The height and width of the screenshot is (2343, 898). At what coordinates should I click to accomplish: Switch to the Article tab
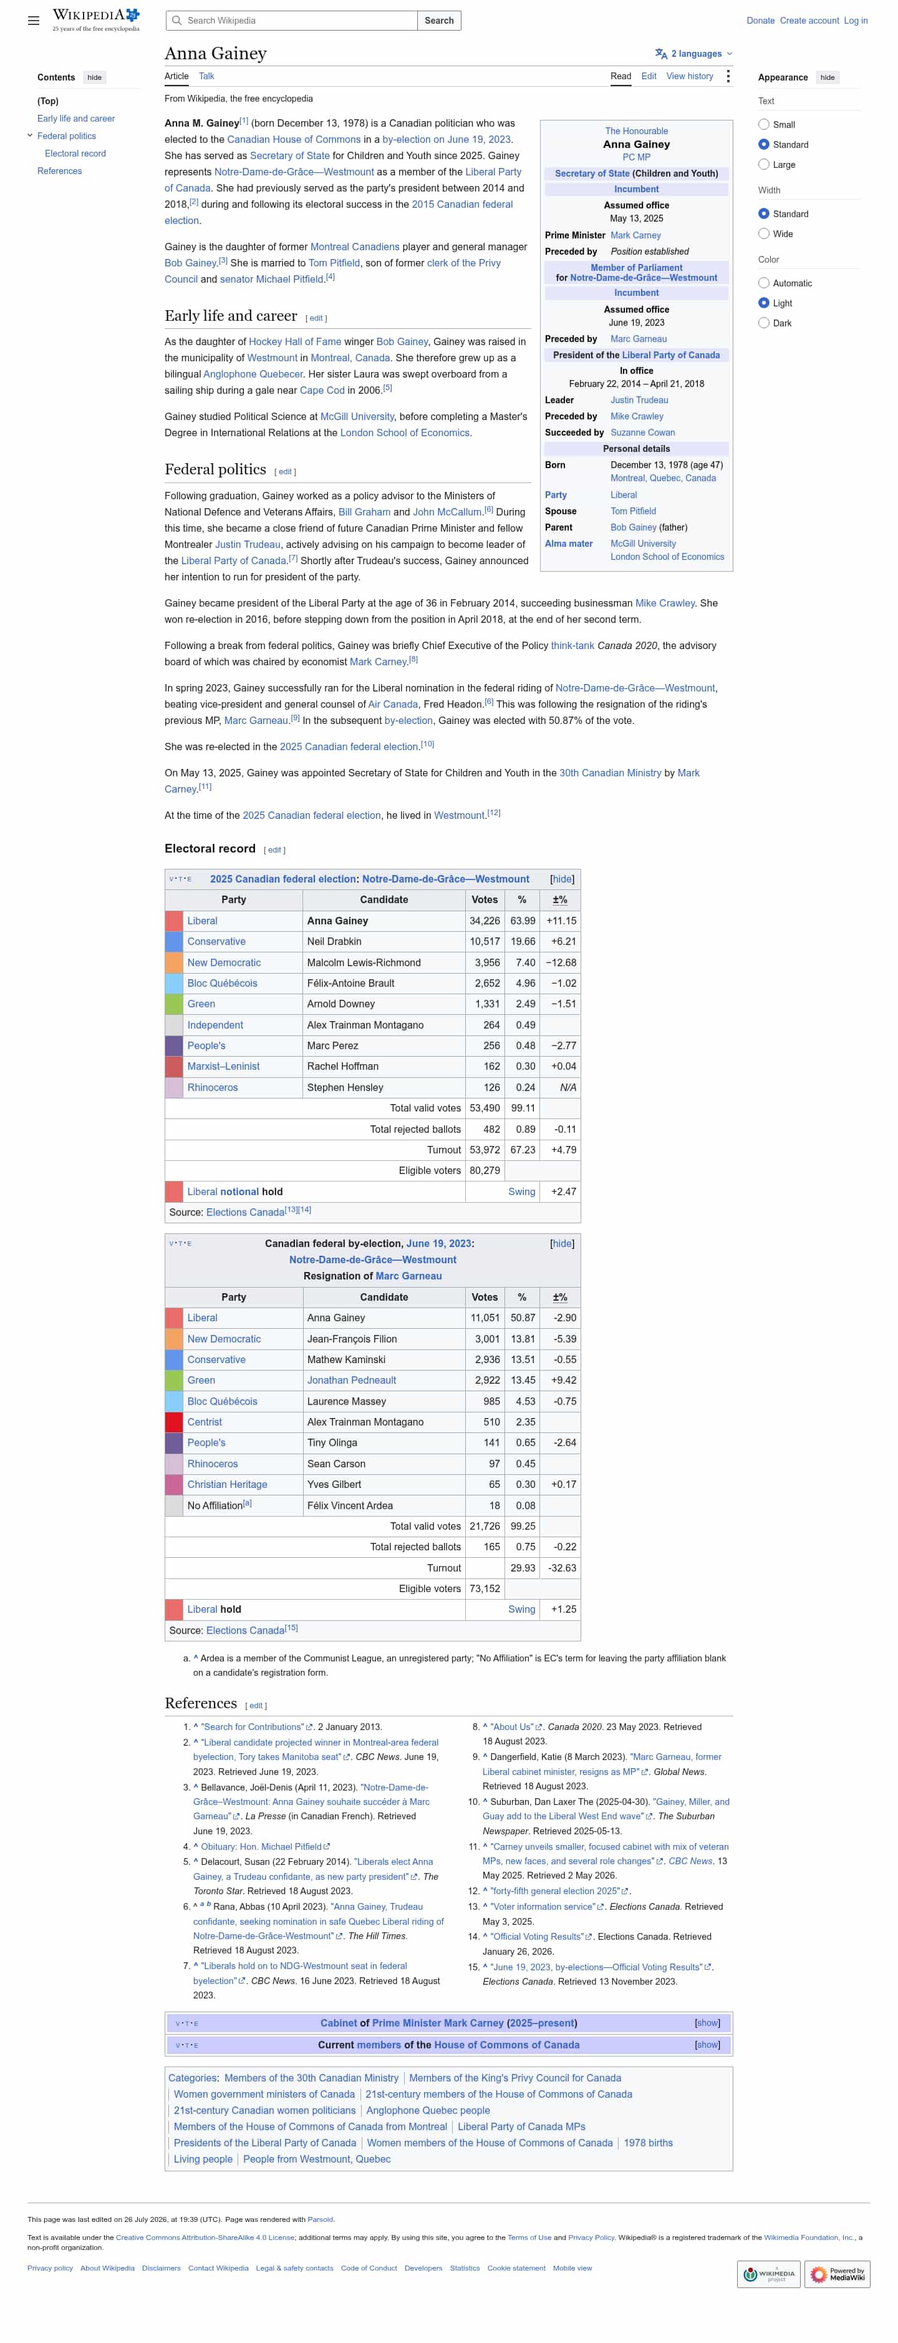point(176,76)
